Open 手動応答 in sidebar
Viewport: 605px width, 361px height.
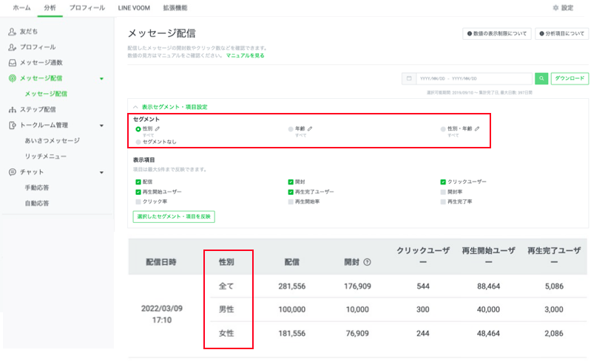tap(37, 188)
